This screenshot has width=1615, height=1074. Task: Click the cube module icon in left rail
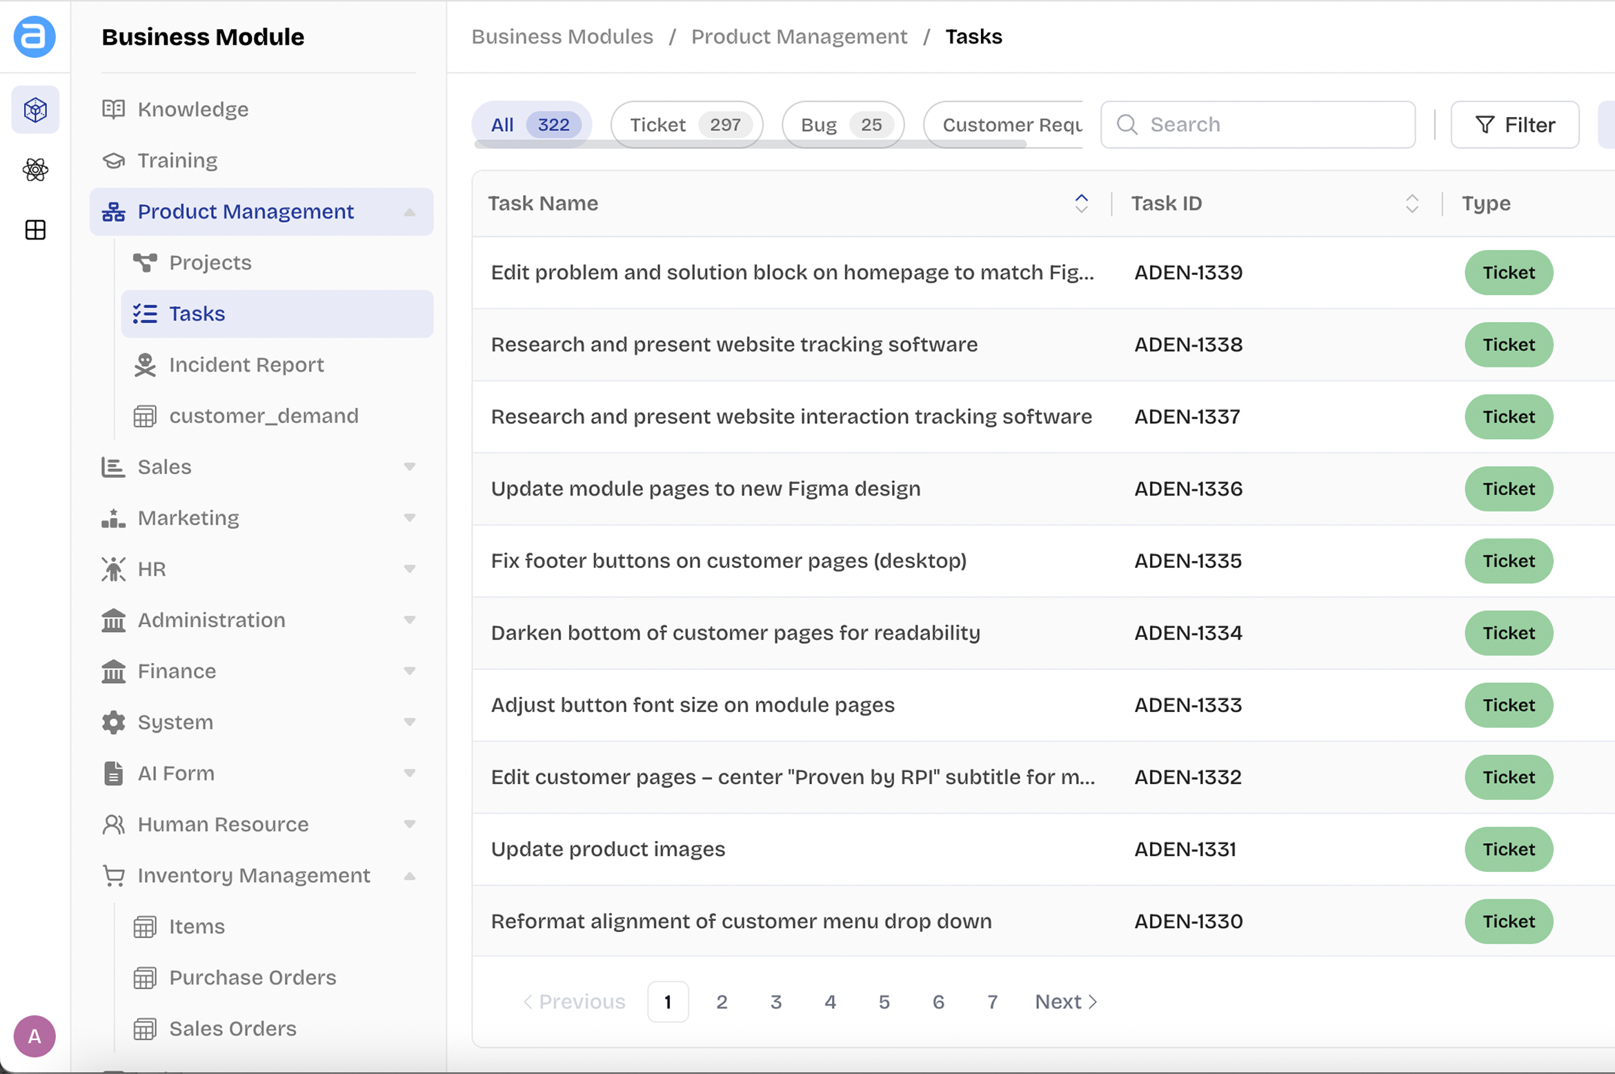(x=35, y=110)
